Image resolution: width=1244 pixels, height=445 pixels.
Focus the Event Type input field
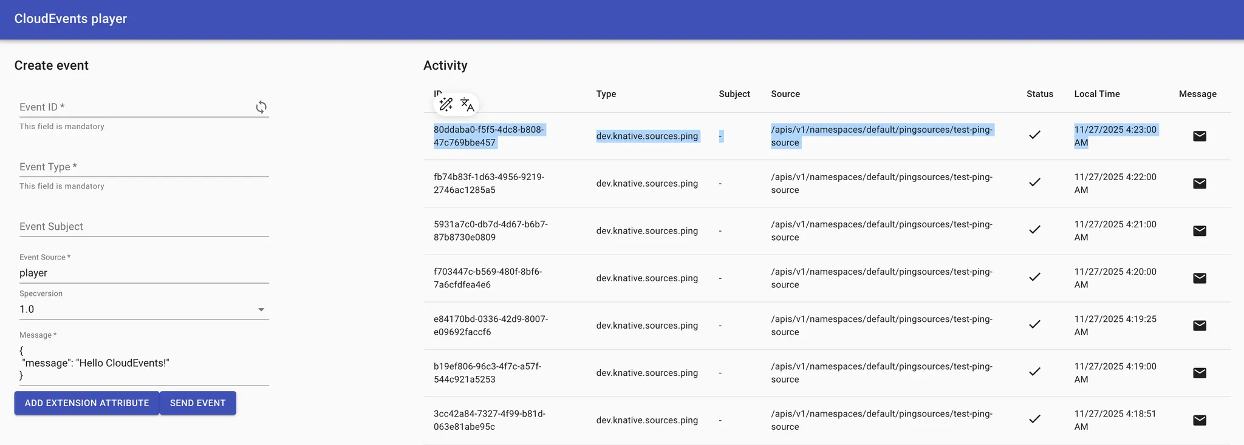[x=143, y=167]
